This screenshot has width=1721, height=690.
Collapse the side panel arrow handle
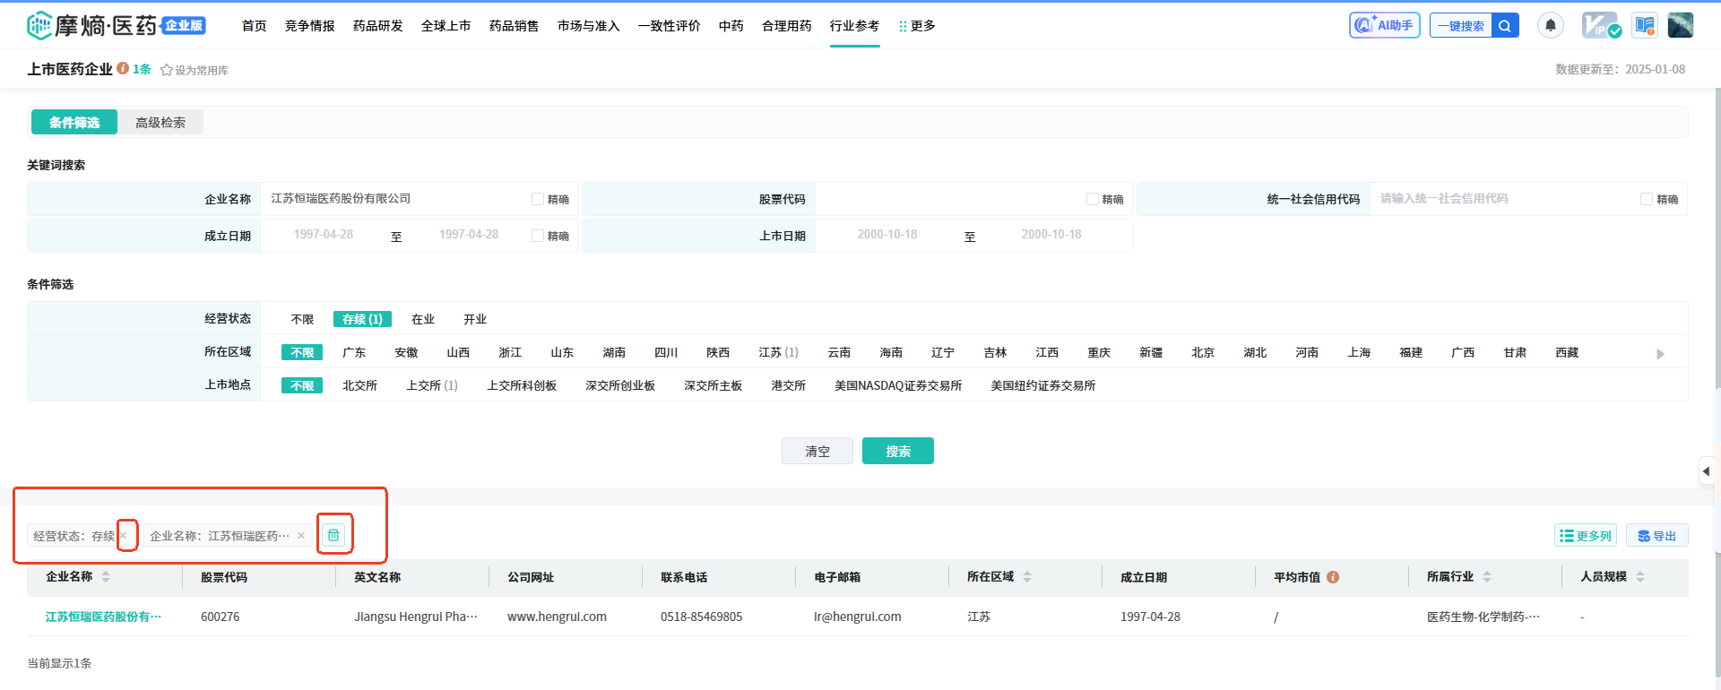1706,470
